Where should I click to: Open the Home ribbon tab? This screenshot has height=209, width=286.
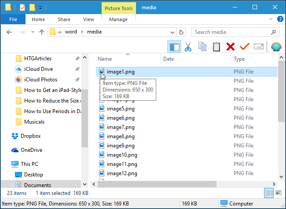coord(38,19)
